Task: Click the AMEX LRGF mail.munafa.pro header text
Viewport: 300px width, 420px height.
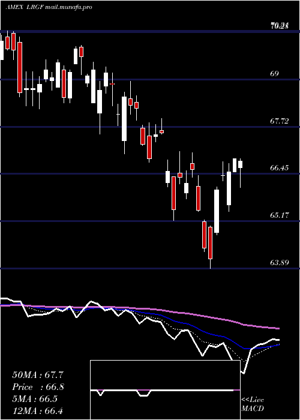Action: point(49,7)
